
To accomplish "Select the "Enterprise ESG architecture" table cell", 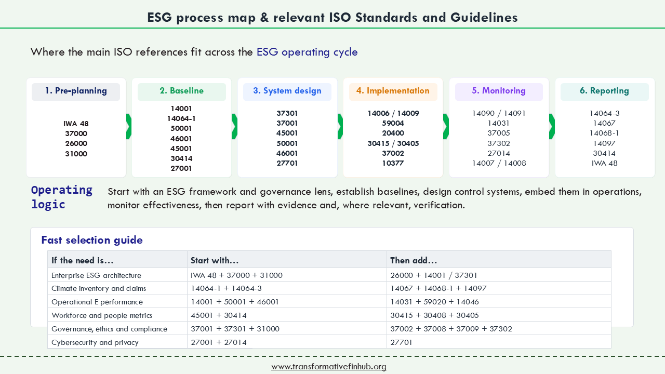I will click(x=96, y=275).
